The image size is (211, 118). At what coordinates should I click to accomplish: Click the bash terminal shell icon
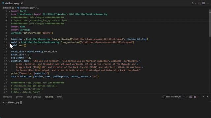[164, 97]
